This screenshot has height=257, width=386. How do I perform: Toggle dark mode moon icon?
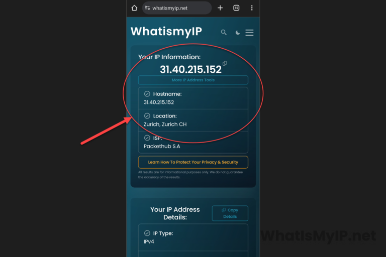(237, 33)
